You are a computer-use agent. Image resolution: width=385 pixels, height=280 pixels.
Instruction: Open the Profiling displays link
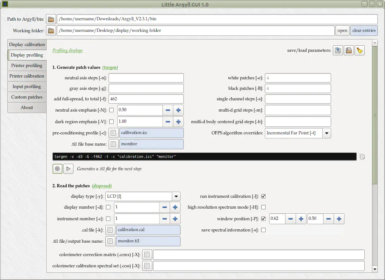coord(68,50)
